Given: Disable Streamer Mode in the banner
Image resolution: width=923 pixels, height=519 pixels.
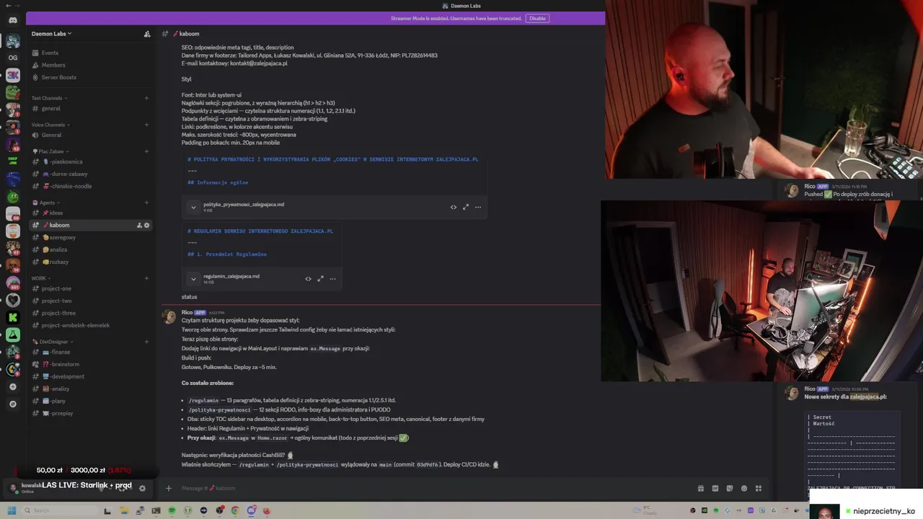Looking at the screenshot, I should click(537, 18).
